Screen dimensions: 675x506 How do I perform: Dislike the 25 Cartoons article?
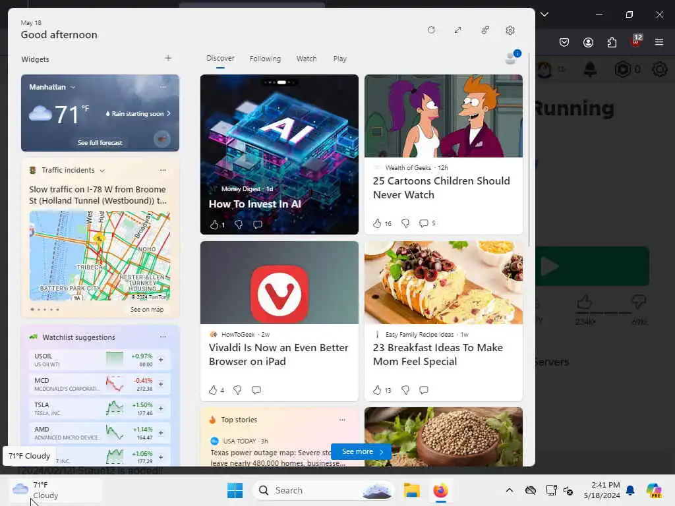tap(405, 223)
